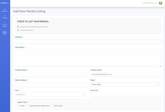
Task: Click the check icon beside basic information step
Action: coord(18,27)
